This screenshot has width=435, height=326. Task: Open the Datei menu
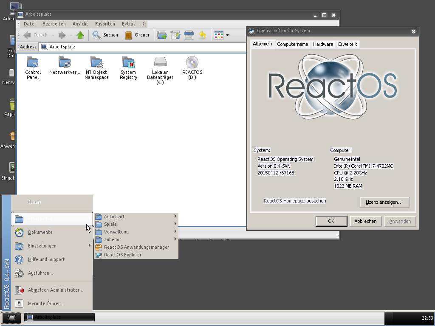coord(30,24)
